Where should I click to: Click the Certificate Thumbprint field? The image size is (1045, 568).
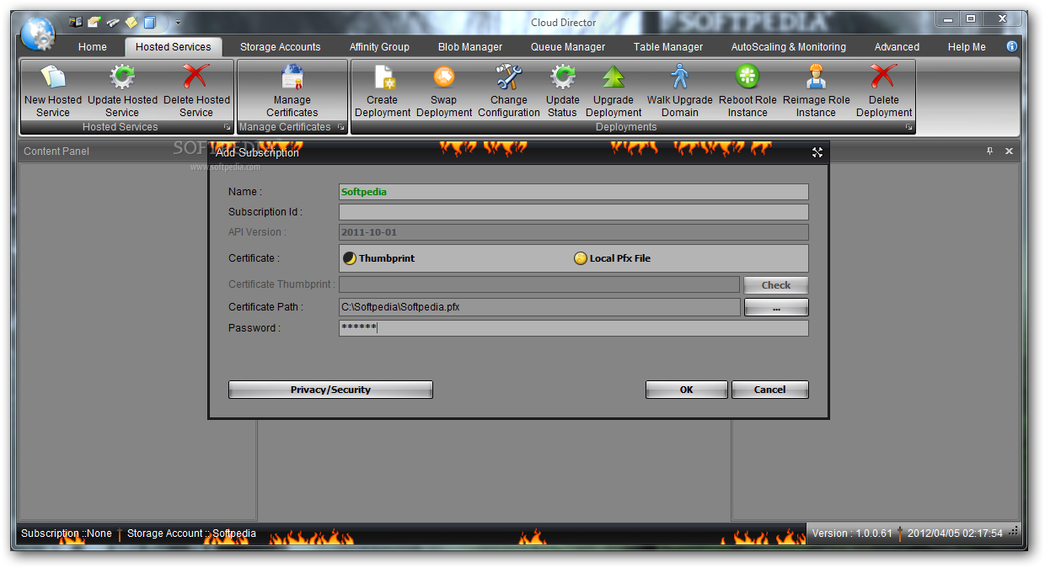click(539, 285)
